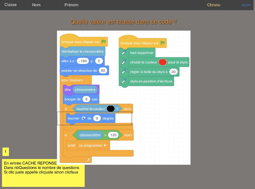Click the 'pour toujours' block label
The image size is (255, 189).
coord(72,80)
